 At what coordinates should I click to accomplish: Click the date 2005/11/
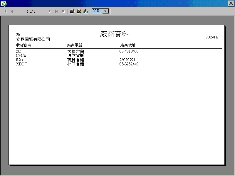(212, 37)
